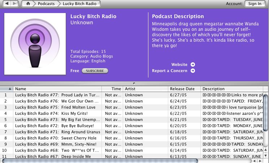This screenshot has width=269, height=163.
Task: Click the Website arrow icon
Action: coord(193,64)
